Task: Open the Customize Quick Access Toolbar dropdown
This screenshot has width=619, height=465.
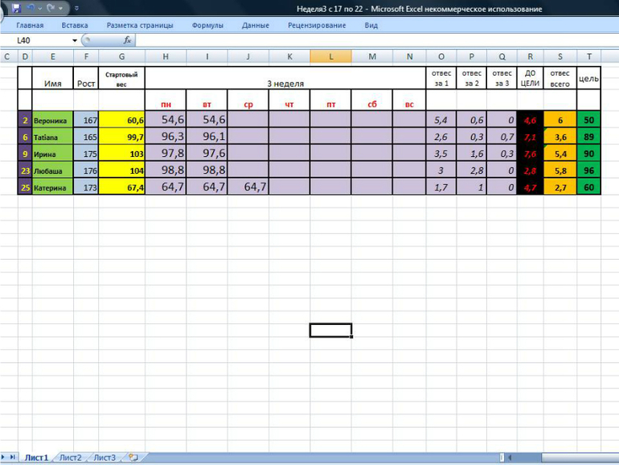Action: point(76,8)
